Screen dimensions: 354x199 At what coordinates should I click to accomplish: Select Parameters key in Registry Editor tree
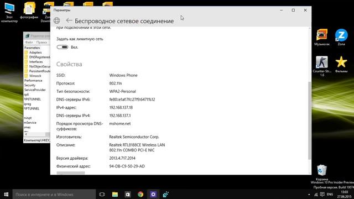(32, 48)
